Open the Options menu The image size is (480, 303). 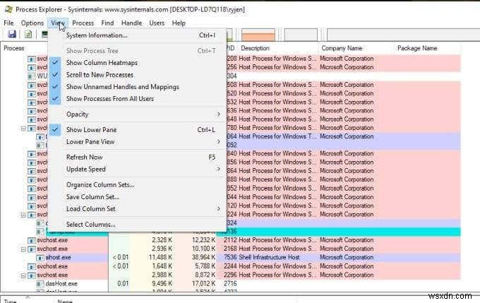32,23
